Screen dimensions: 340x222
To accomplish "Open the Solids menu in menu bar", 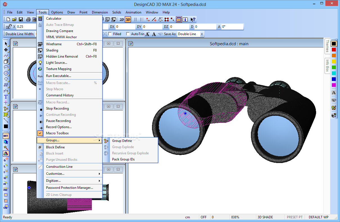I will (117, 12).
